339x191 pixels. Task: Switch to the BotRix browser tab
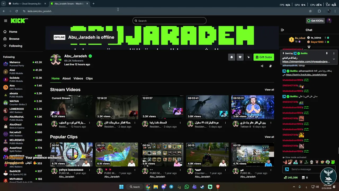26,4
